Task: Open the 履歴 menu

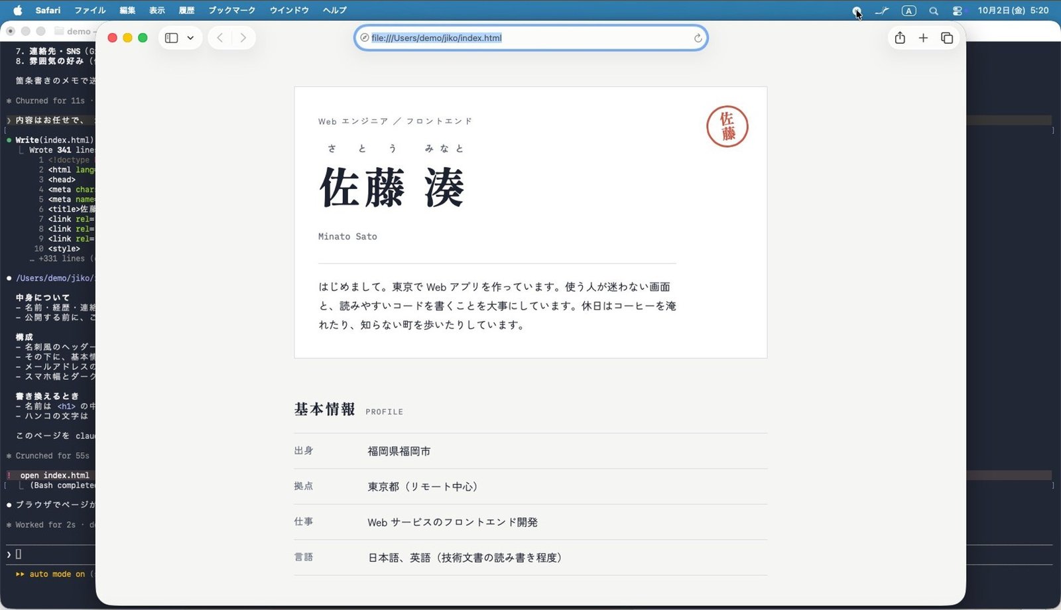Action: tap(187, 10)
